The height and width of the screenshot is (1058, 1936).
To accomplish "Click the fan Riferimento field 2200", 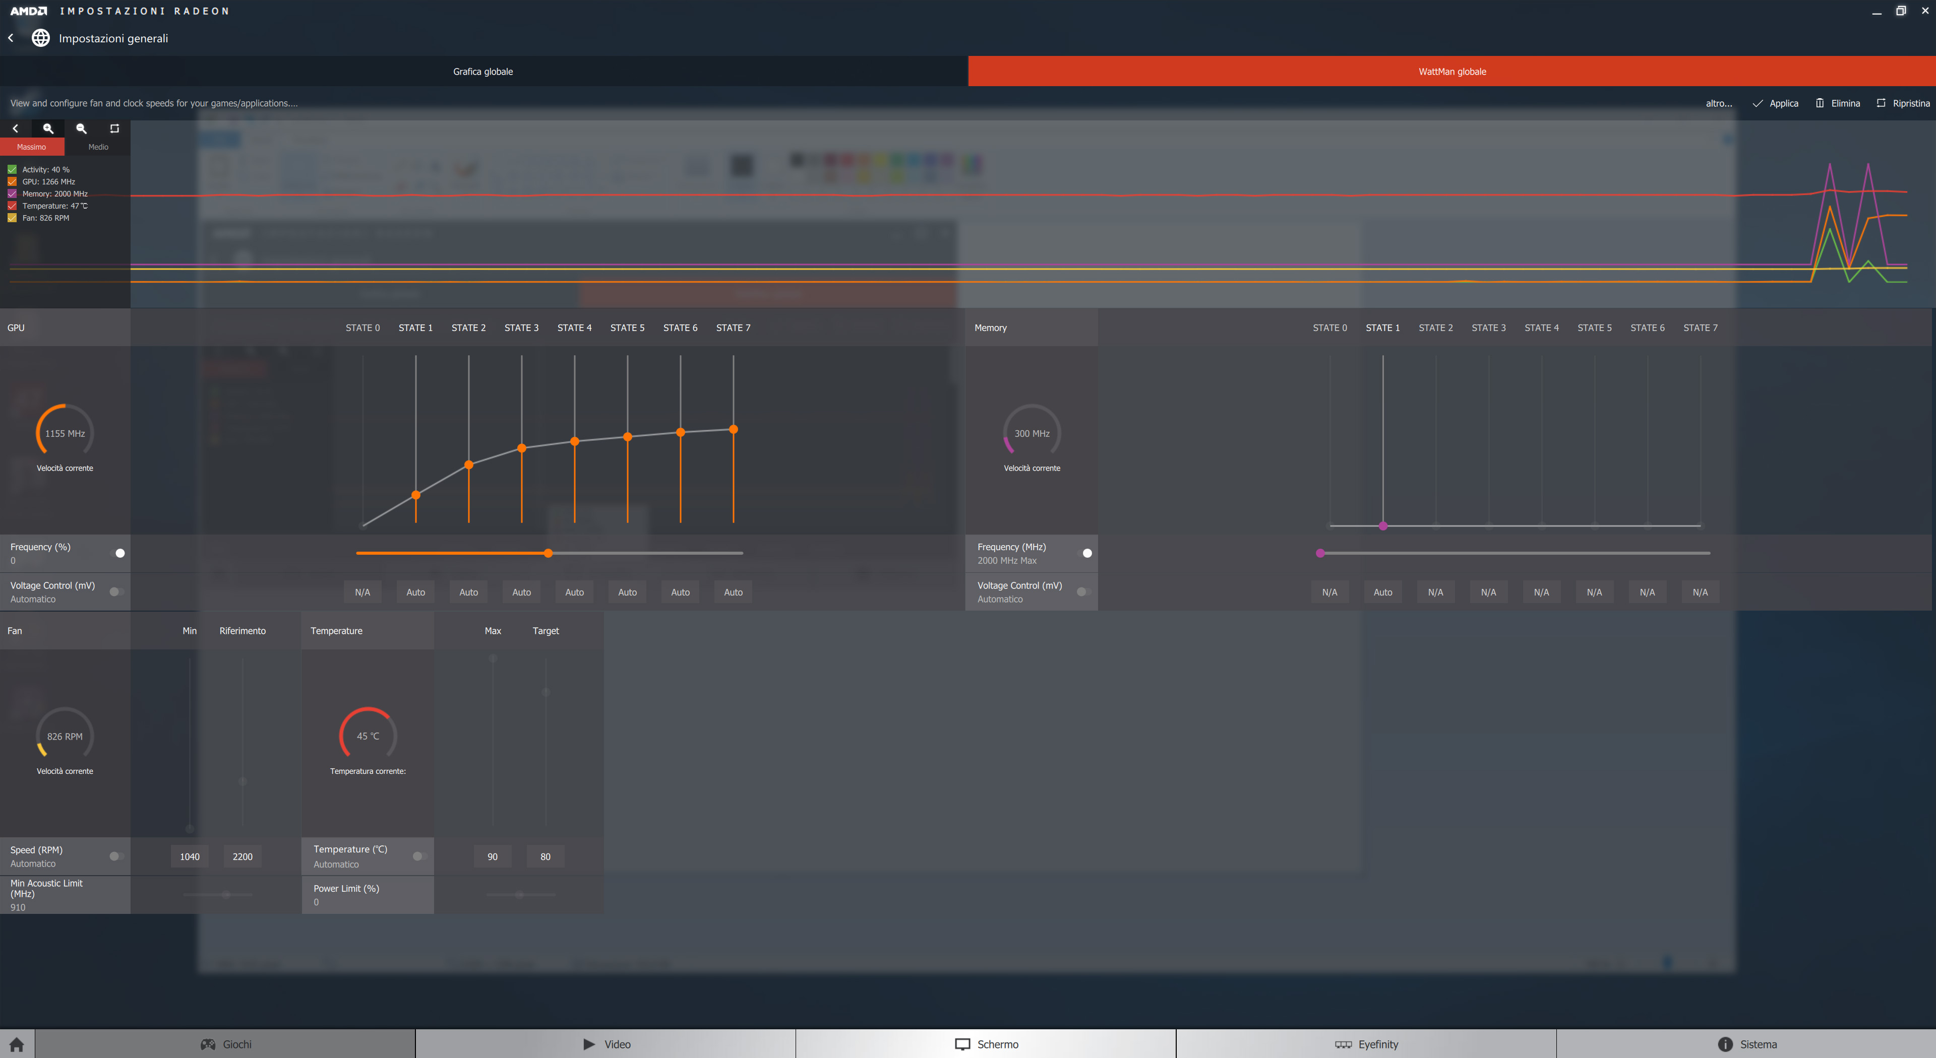I will (x=243, y=857).
